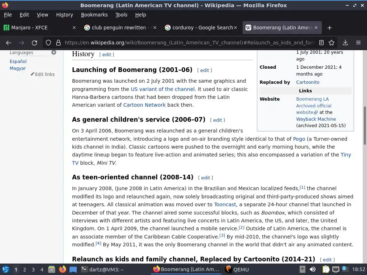
Task: Switch to Español language version
Action: tap(18, 62)
